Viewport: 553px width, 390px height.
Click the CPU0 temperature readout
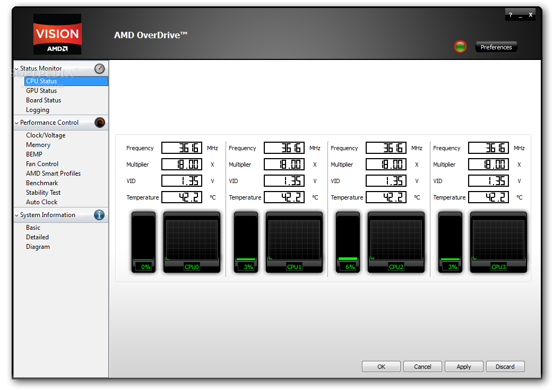(x=182, y=197)
